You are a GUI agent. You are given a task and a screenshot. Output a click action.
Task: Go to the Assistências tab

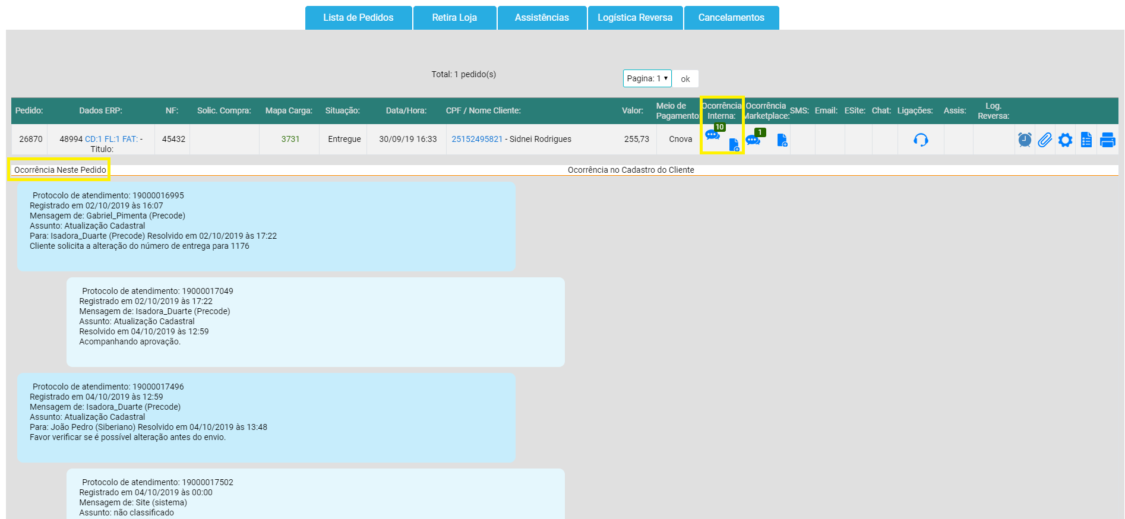[x=542, y=18]
